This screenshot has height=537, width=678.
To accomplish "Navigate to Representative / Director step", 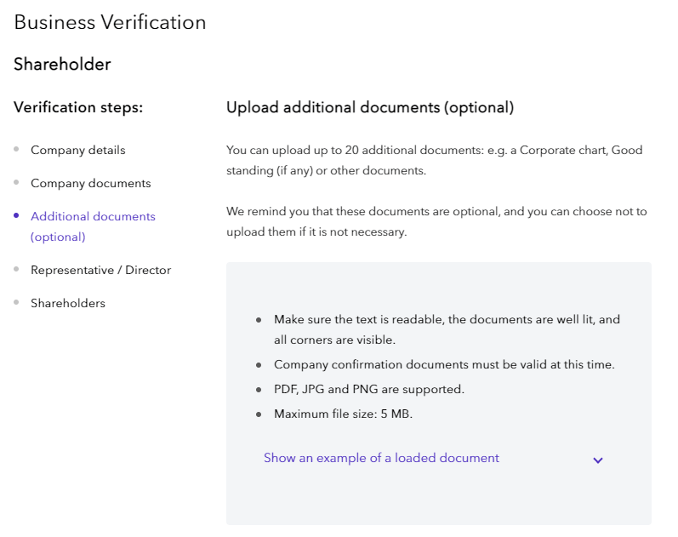I will tap(100, 270).
